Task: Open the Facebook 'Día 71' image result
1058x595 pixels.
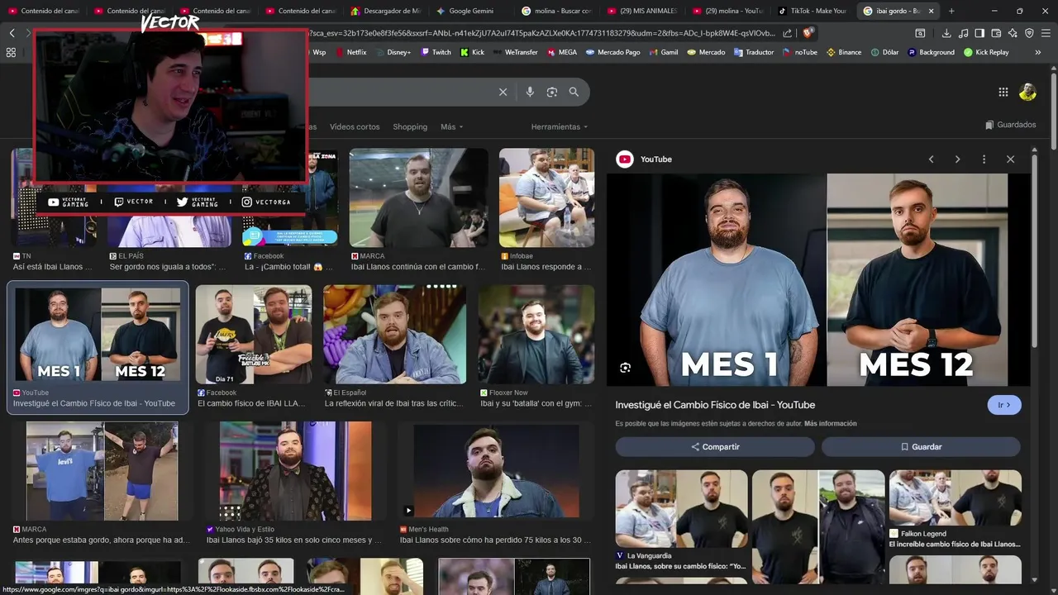Action: click(254, 335)
